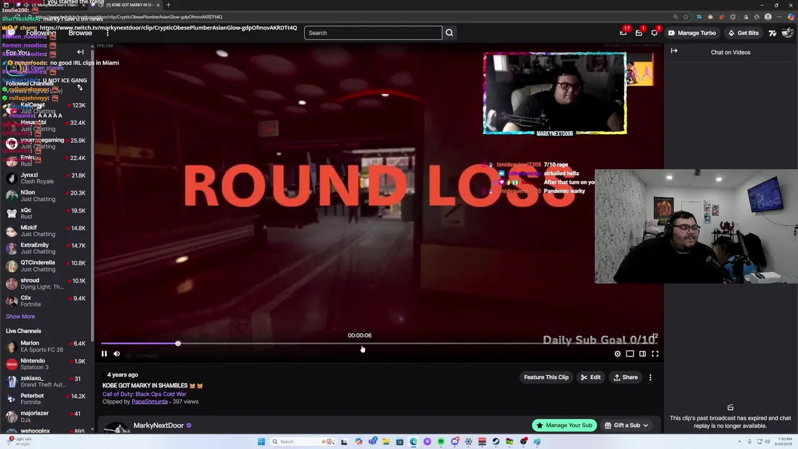Image resolution: width=798 pixels, height=449 pixels.
Task: Open Steam from the taskbar
Action: [x=496, y=442]
